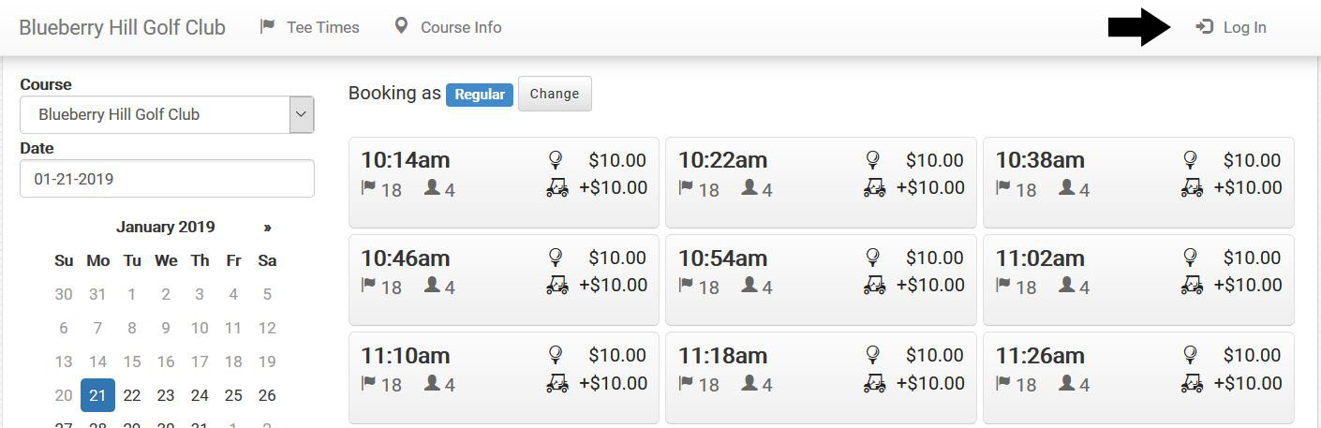Click the golf cart icon on 10:14am card
The height and width of the screenshot is (428, 1321).
click(x=557, y=187)
